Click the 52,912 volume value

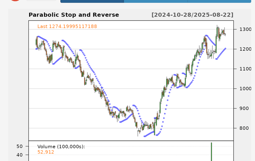coord(46,152)
